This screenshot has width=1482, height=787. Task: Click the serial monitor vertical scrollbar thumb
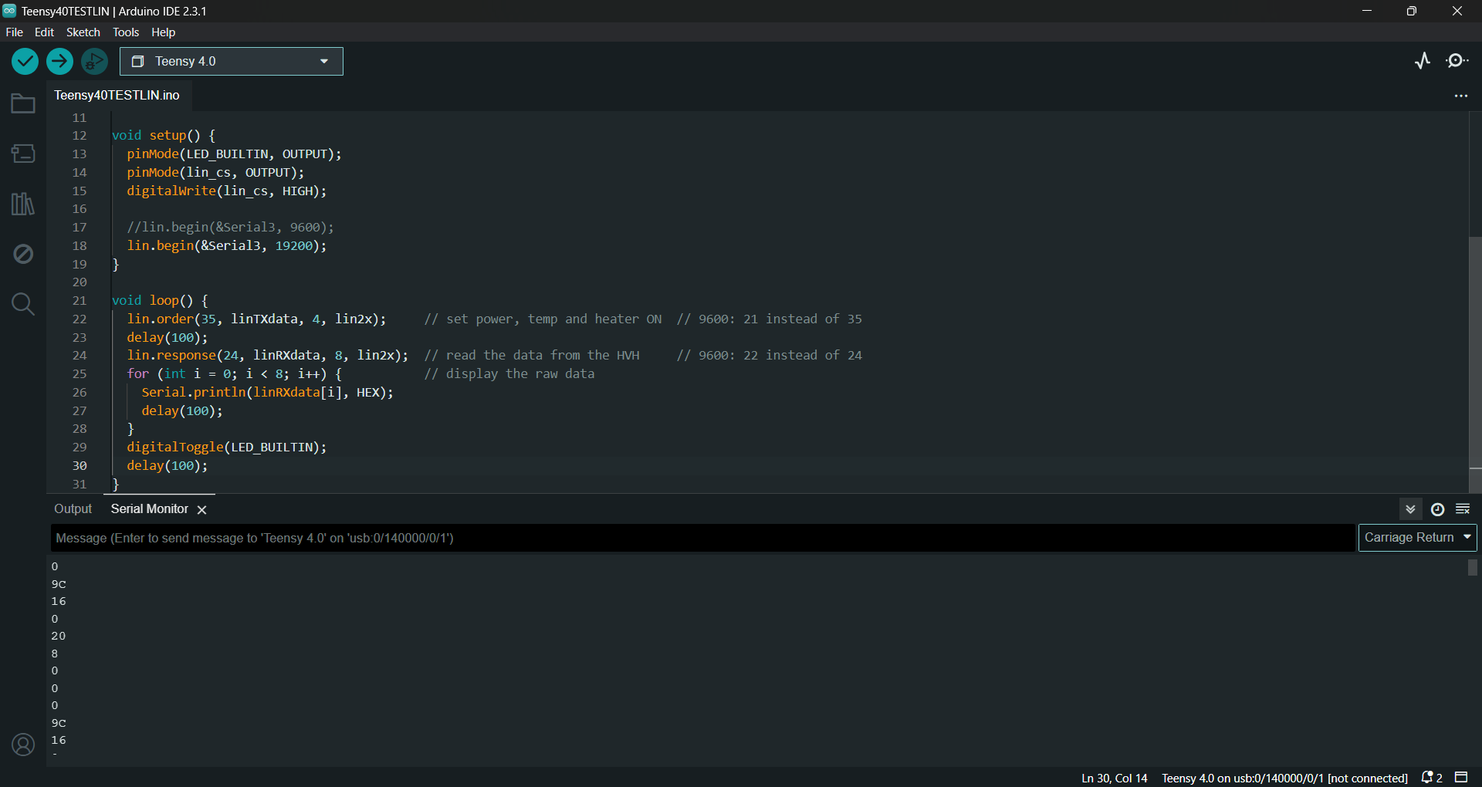click(1473, 568)
